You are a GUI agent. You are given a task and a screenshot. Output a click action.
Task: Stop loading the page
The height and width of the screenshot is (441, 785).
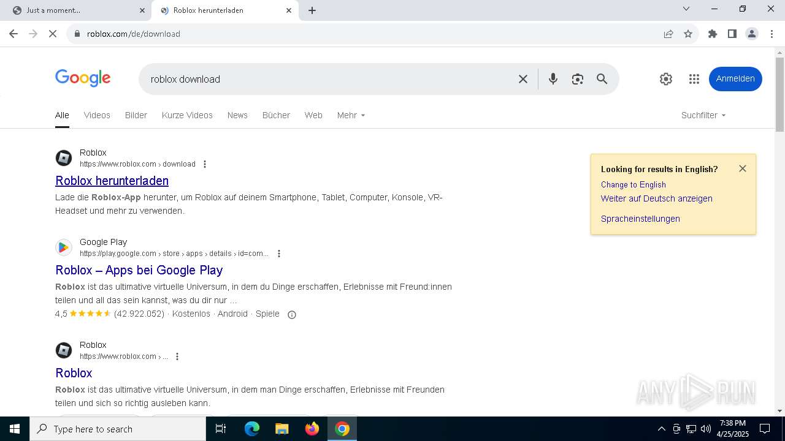(53, 34)
